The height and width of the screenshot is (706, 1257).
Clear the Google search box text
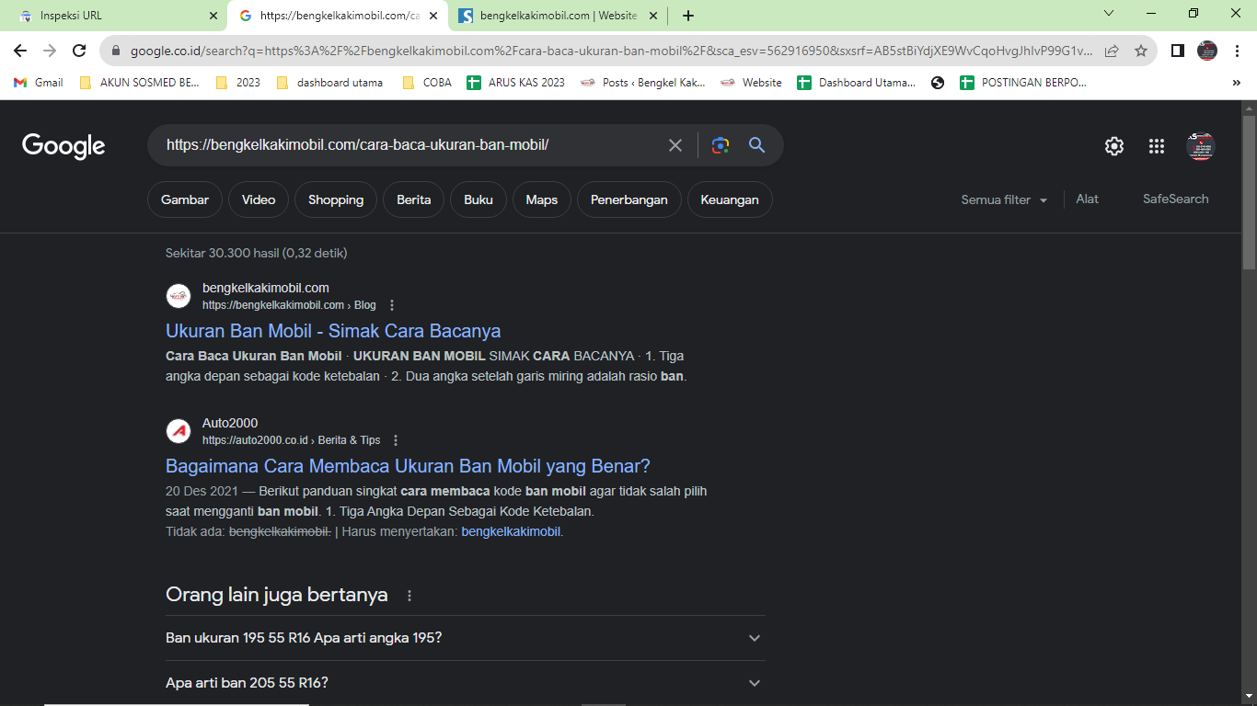tap(675, 145)
